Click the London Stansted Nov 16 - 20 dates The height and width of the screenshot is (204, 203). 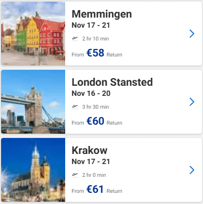[91, 93]
